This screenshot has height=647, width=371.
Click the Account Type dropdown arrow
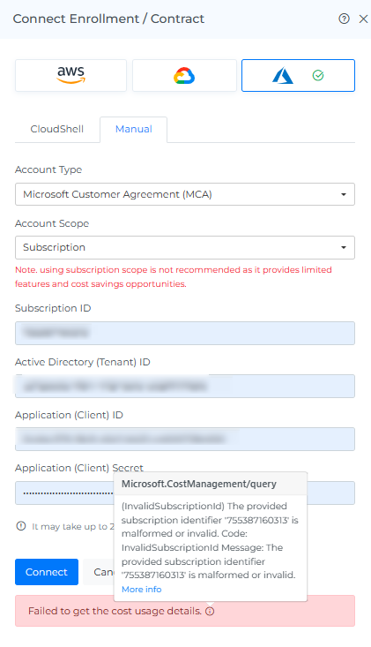tap(344, 195)
